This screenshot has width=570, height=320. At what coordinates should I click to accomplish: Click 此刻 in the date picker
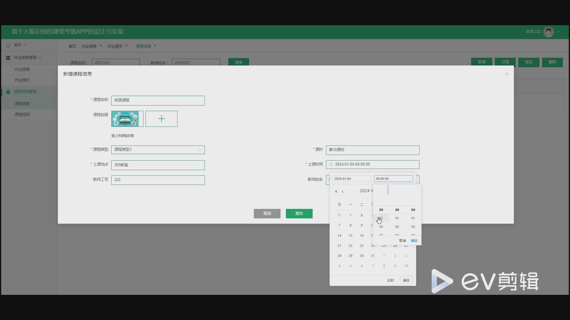click(390, 280)
